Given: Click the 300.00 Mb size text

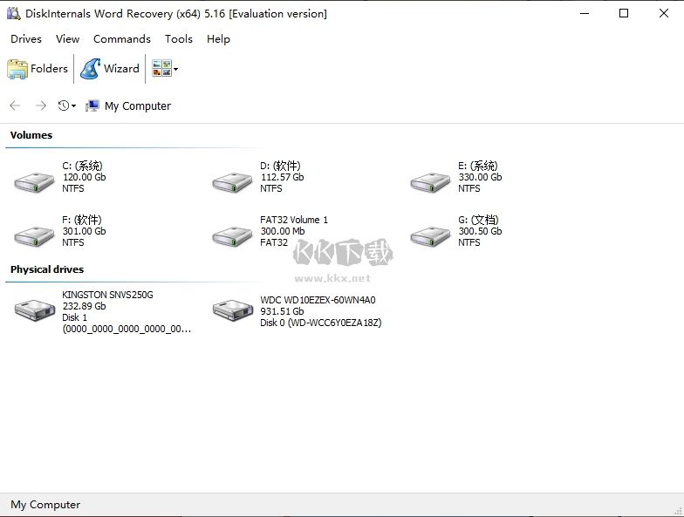Looking at the screenshot, I should [x=283, y=231].
